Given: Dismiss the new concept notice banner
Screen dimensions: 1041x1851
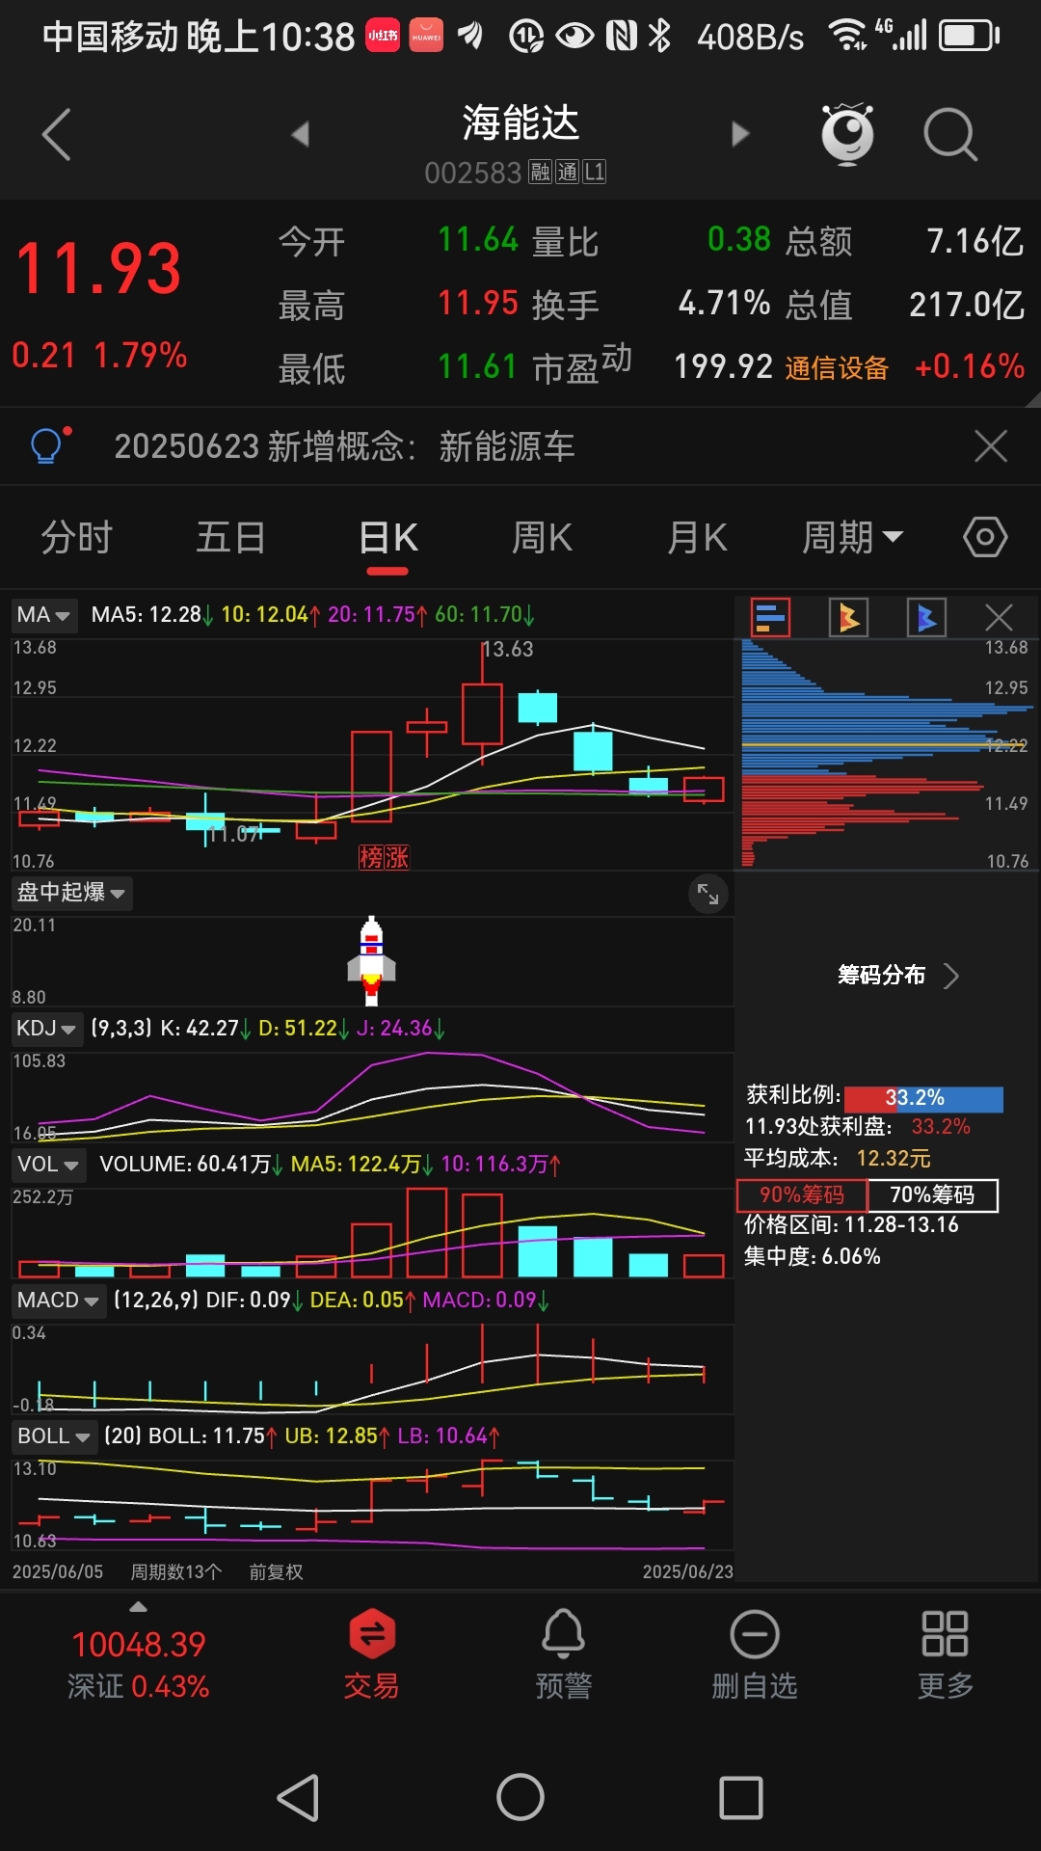Looking at the screenshot, I should tap(991, 446).
